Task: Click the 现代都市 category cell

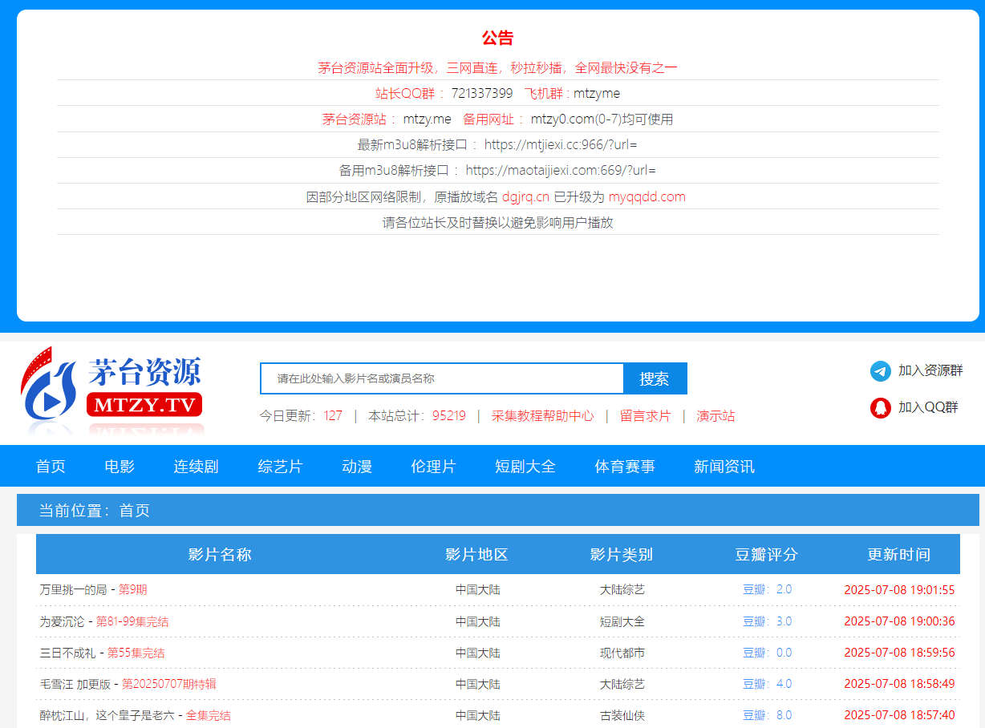Action: pos(622,653)
